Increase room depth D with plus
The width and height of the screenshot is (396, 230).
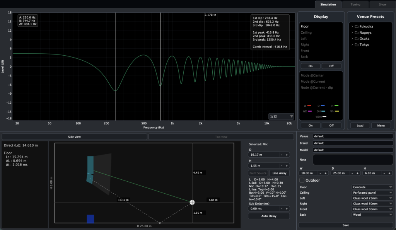click(x=357, y=173)
